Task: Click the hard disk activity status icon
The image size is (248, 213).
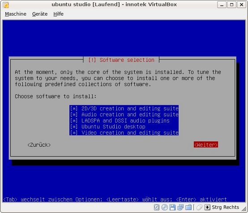Action: (x=156, y=207)
